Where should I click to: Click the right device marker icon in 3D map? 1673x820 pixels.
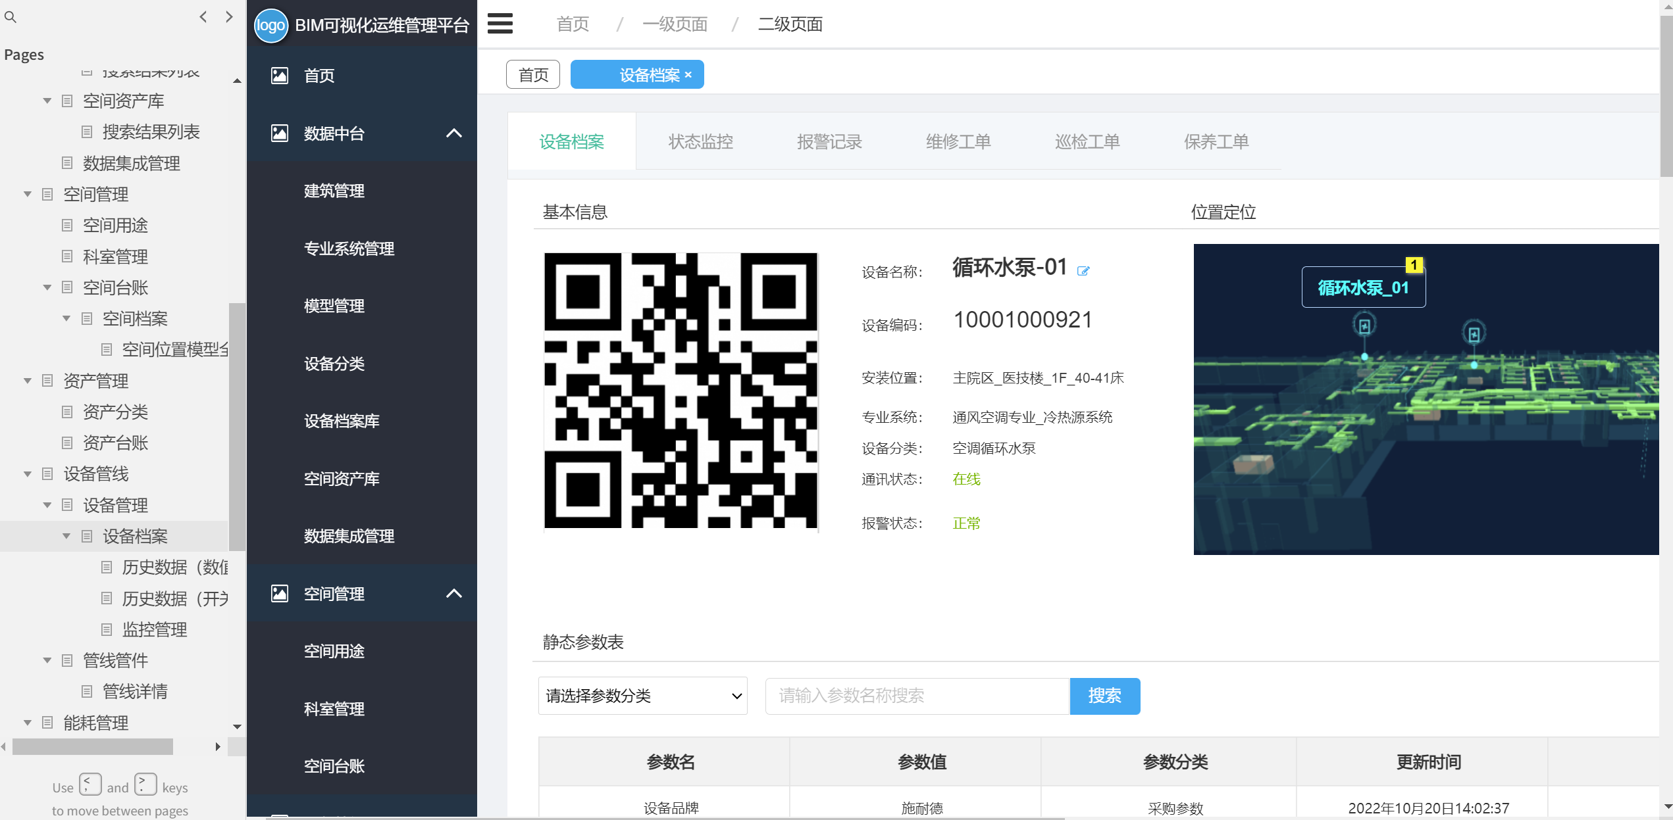tap(1474, 334)
